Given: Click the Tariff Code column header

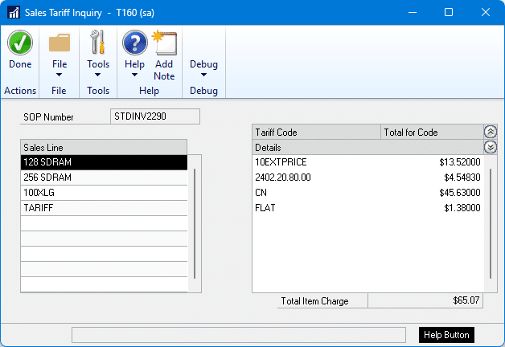Looking at the screenshot, I should 315,132.
